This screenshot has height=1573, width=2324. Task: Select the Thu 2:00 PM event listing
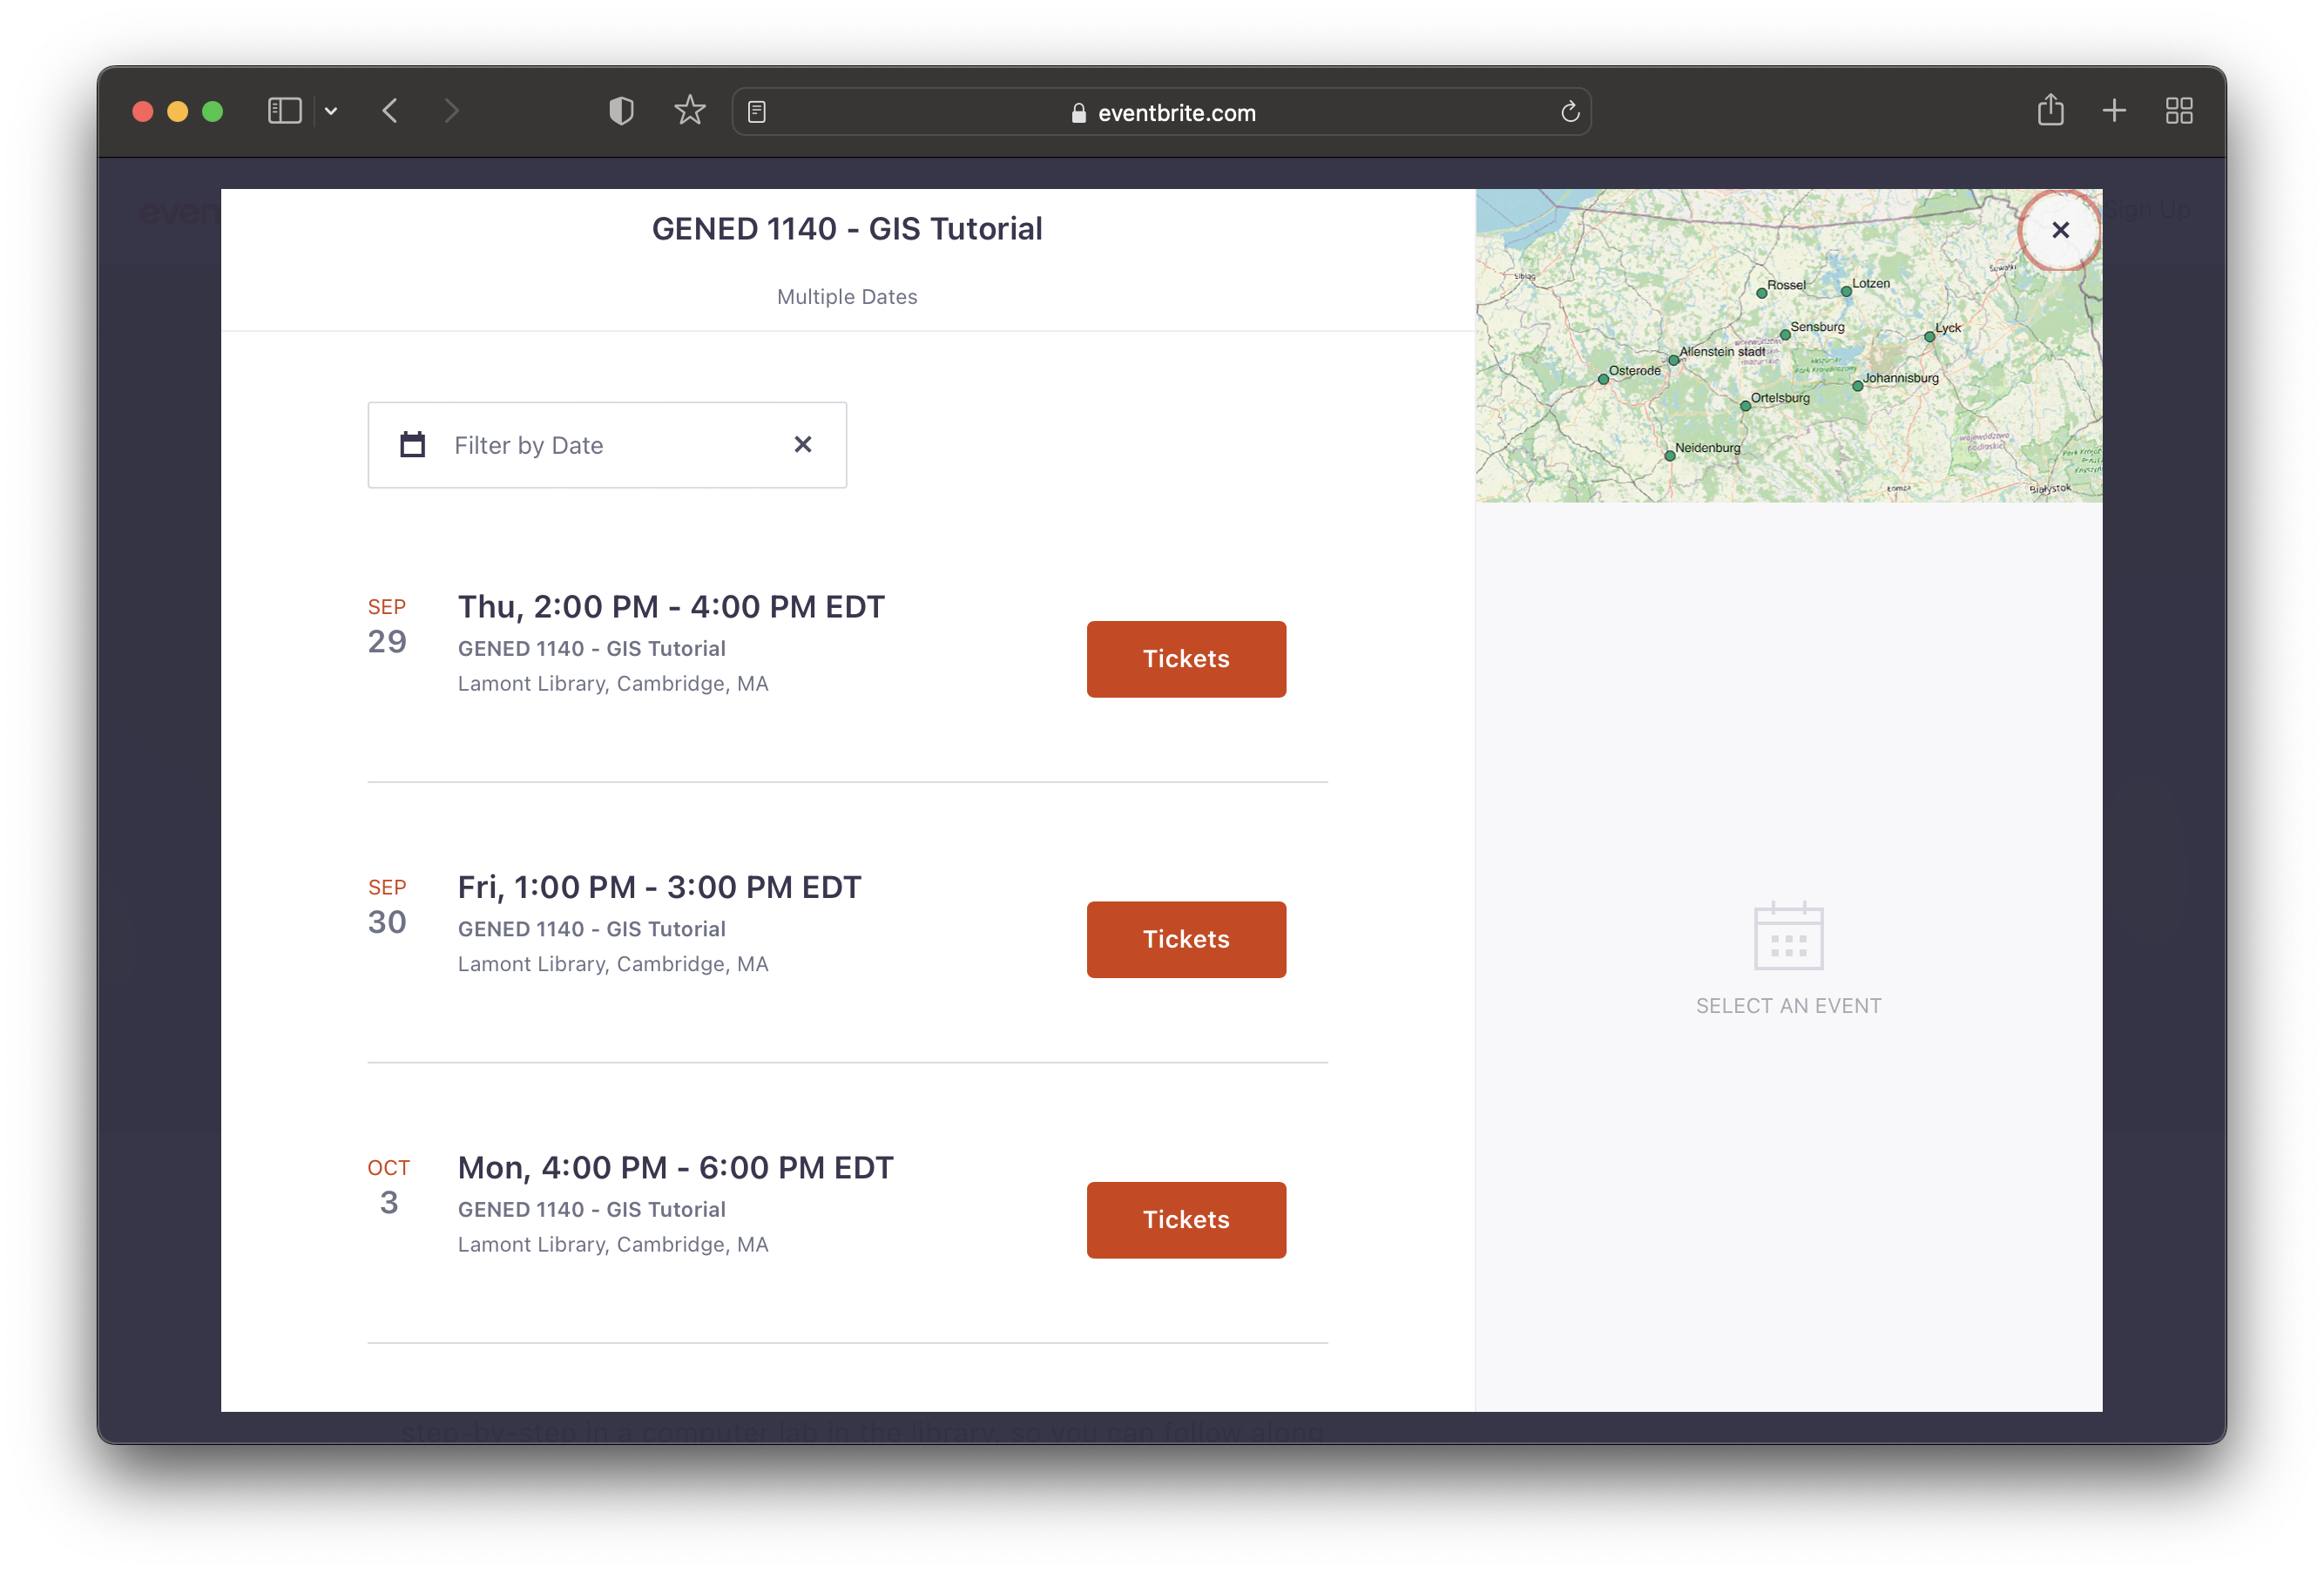pos(671,607)
